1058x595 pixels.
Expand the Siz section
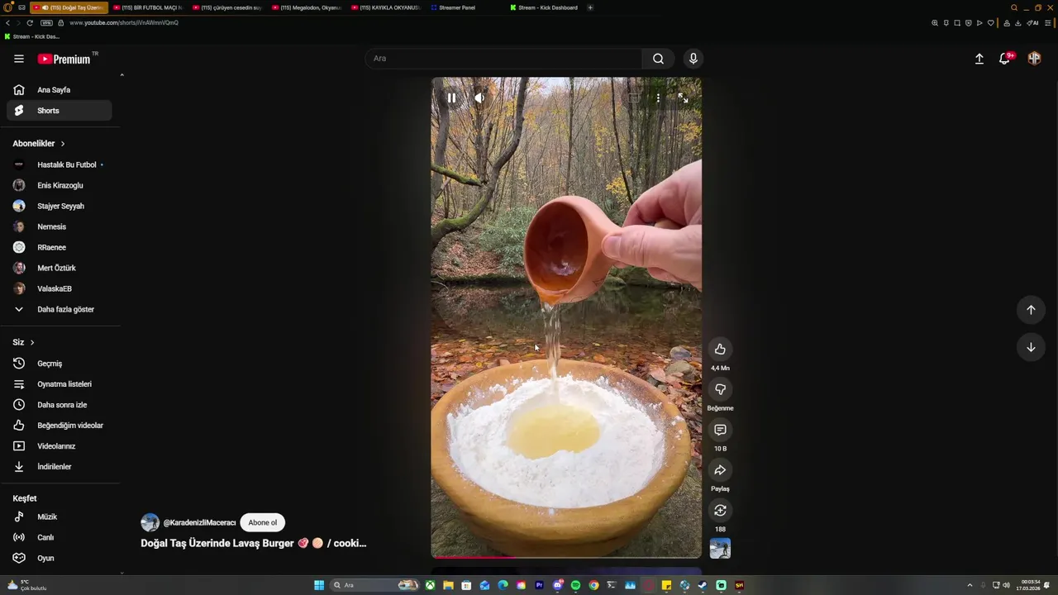pos(23,342)
